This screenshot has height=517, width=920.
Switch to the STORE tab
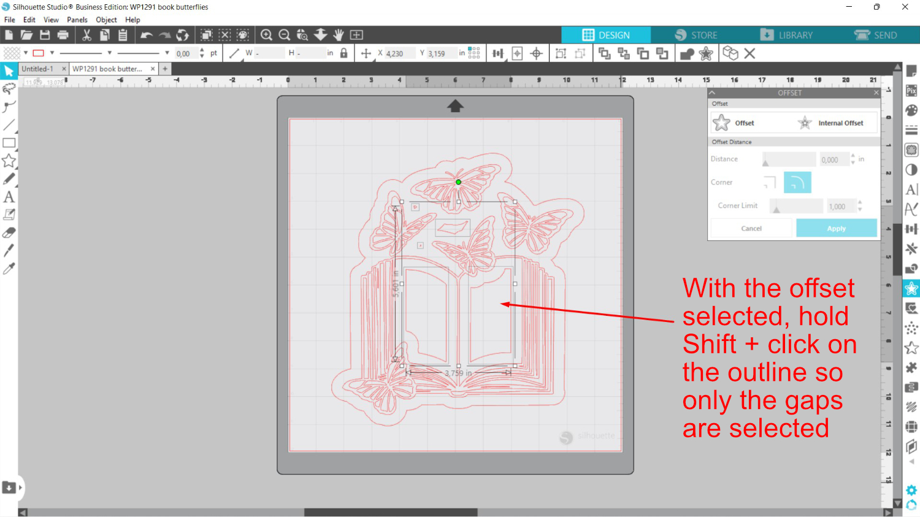pyautogui.click(x=696, y=35)
